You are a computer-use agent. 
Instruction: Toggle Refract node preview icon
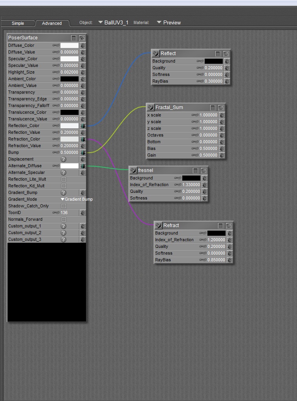coord(229,225)
